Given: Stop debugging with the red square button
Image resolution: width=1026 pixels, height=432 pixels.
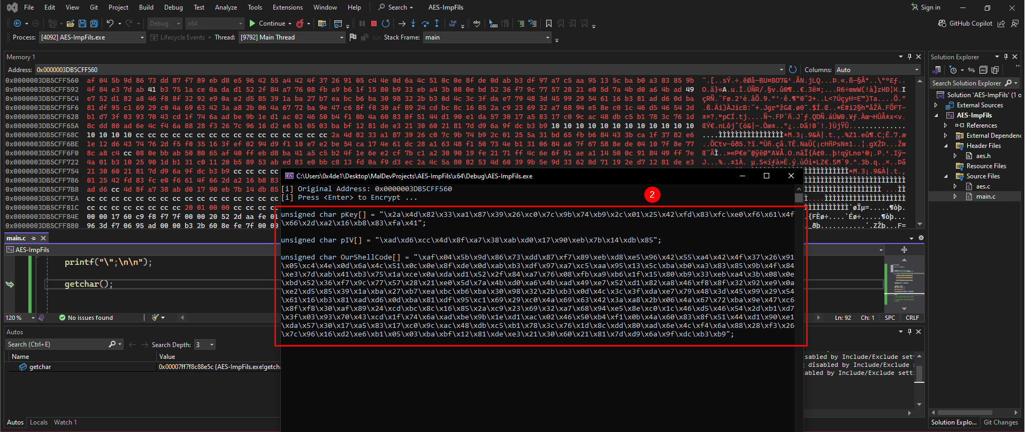Looking at the screenshot, I should point(374,23).
